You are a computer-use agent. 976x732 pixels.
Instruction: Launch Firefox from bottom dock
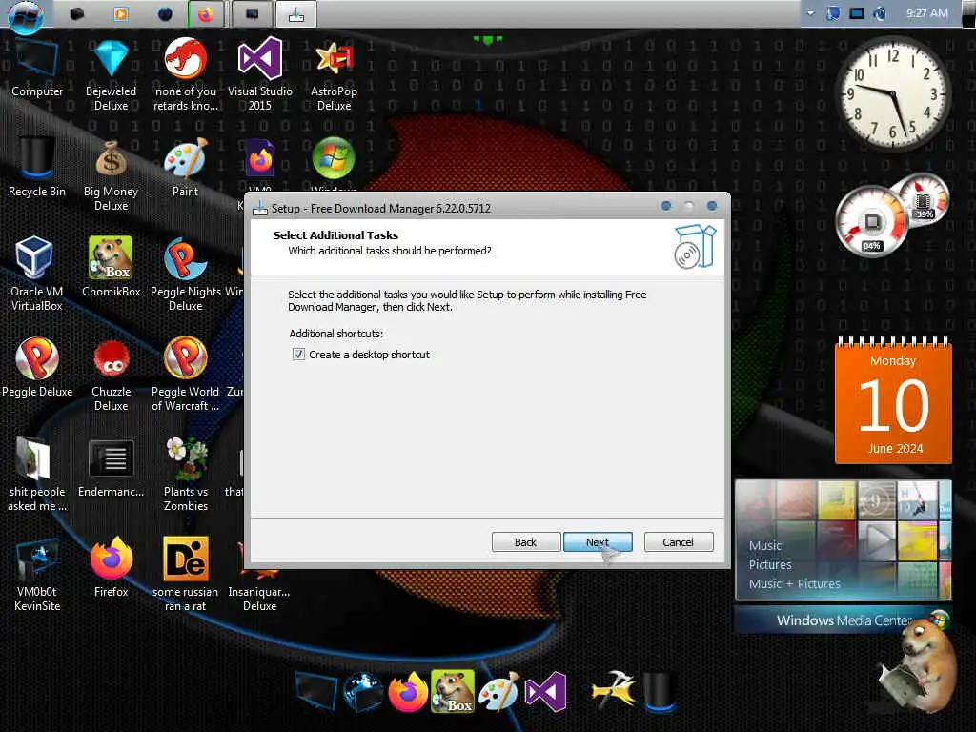pos(408,691)
